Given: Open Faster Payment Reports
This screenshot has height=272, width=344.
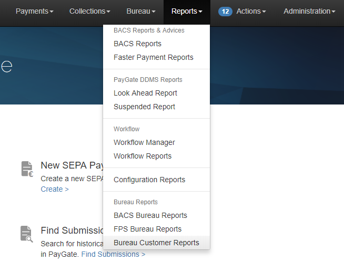Looking at the screenshot, I should [x=153, y=57].
